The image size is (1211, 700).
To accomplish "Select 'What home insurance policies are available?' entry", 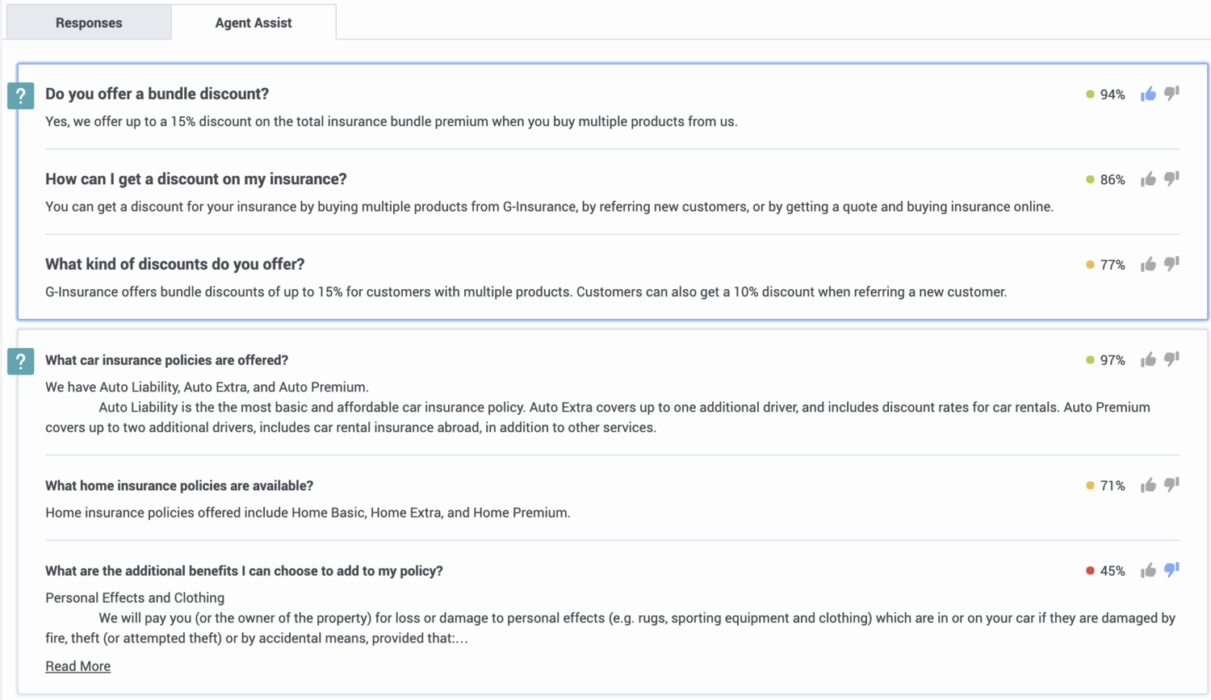I will (x=179, y=485).
